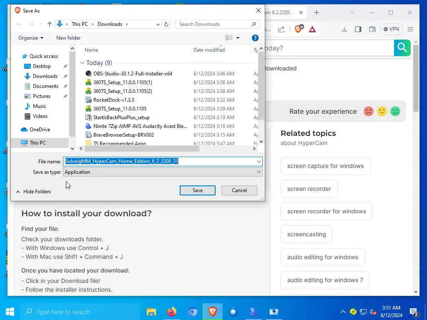Click New folder in the toolbar
The image size is (427, 320).
[68, 38]
